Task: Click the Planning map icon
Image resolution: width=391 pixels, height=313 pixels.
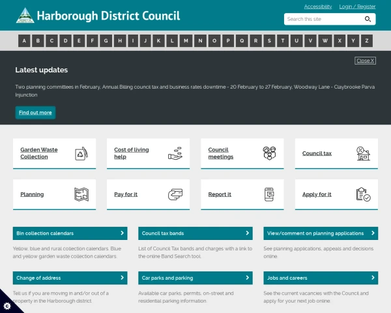Action: click(81, 194)
